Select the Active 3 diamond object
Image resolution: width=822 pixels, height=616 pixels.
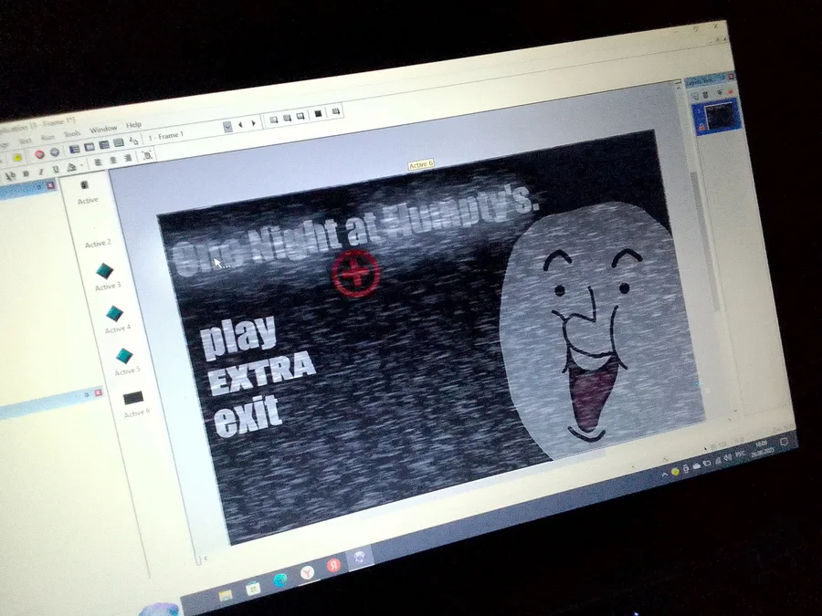click(105, 271)
